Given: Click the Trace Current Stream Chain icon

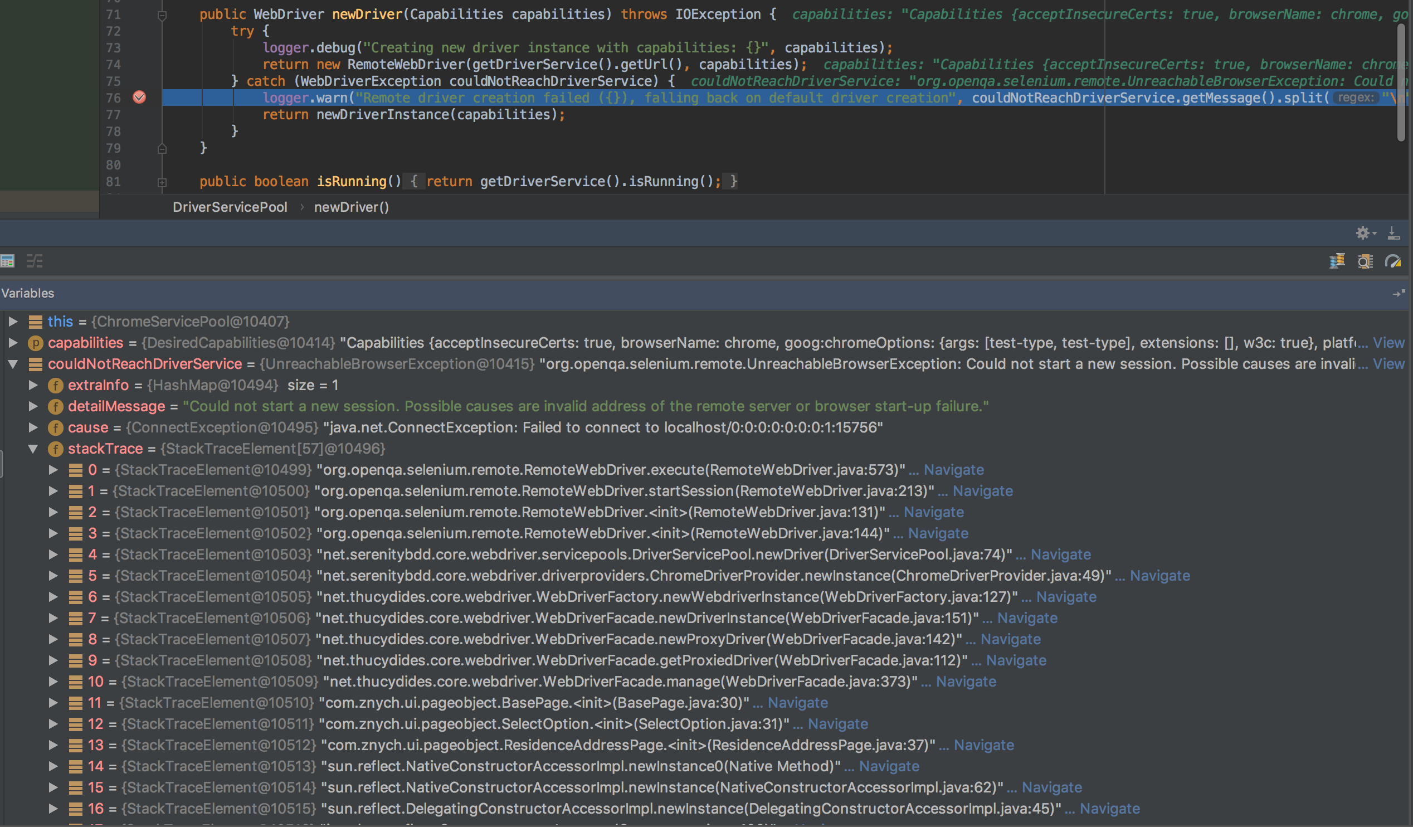Looking at the screenshot, I should [x=35, y=261].
